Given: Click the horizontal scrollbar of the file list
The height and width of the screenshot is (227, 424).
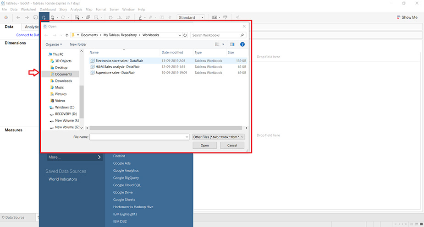Looking at the screenshot, I should [x=166, y=128].
